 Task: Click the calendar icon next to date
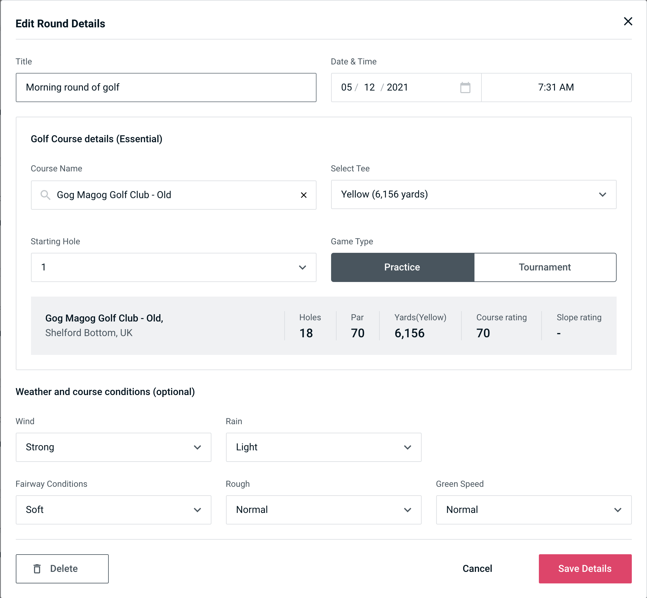coord(465,88)
